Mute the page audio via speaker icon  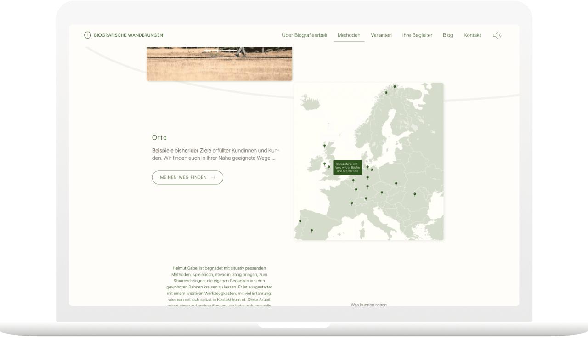497,35
